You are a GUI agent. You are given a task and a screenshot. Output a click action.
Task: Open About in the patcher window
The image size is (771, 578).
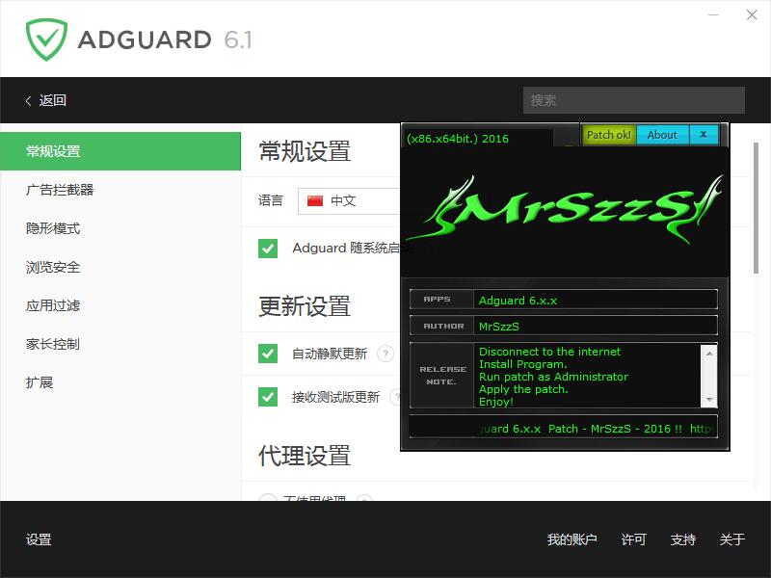coord(662,135)
